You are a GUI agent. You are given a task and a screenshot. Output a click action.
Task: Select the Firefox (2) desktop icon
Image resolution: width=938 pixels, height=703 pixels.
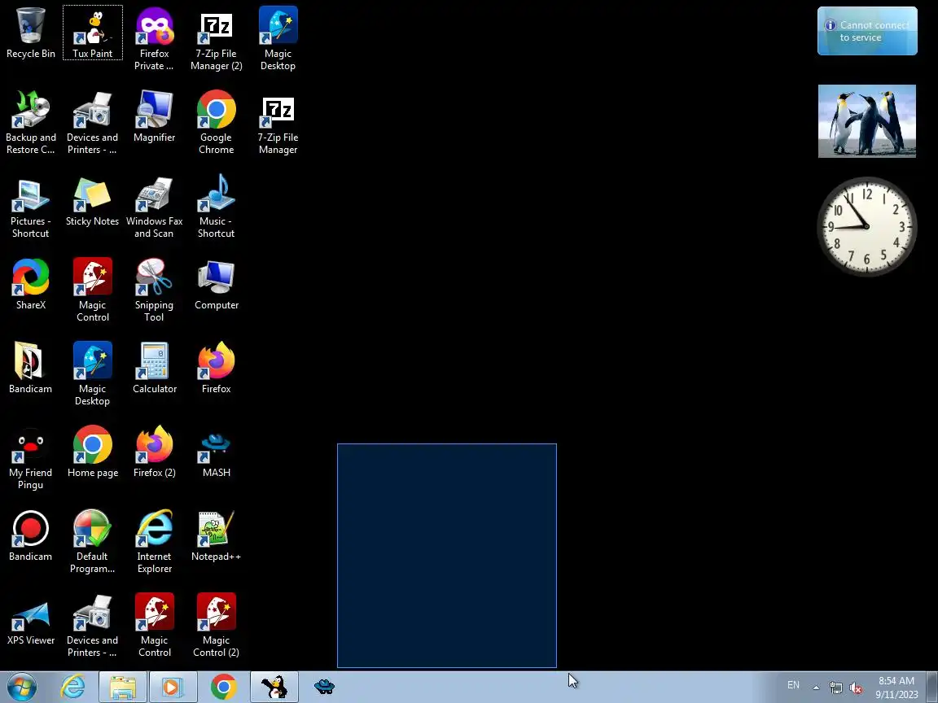pyautogui.click(x=155, y=452)
